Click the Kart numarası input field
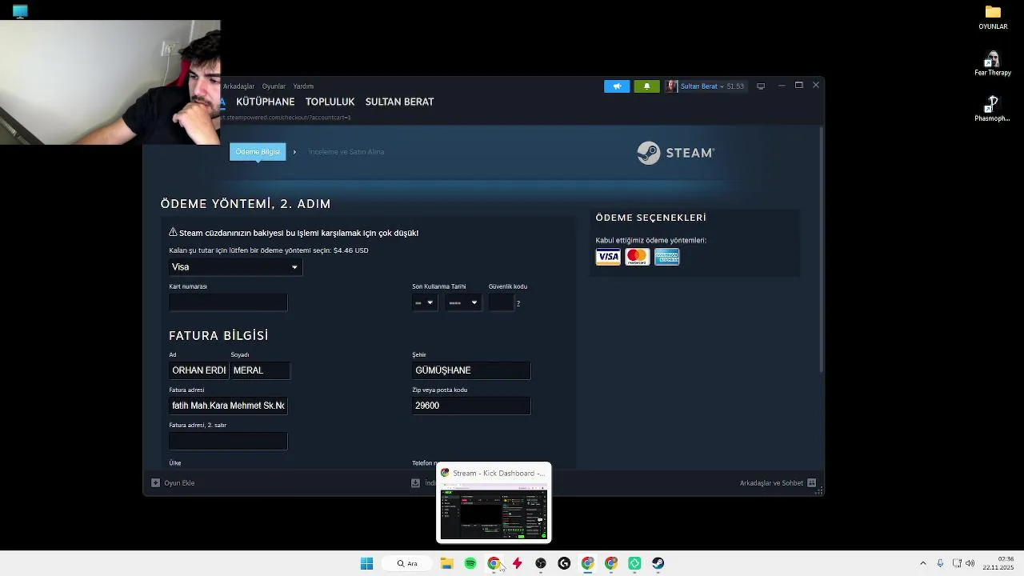Screen dimensions: 1024x576 click(228, 302)
